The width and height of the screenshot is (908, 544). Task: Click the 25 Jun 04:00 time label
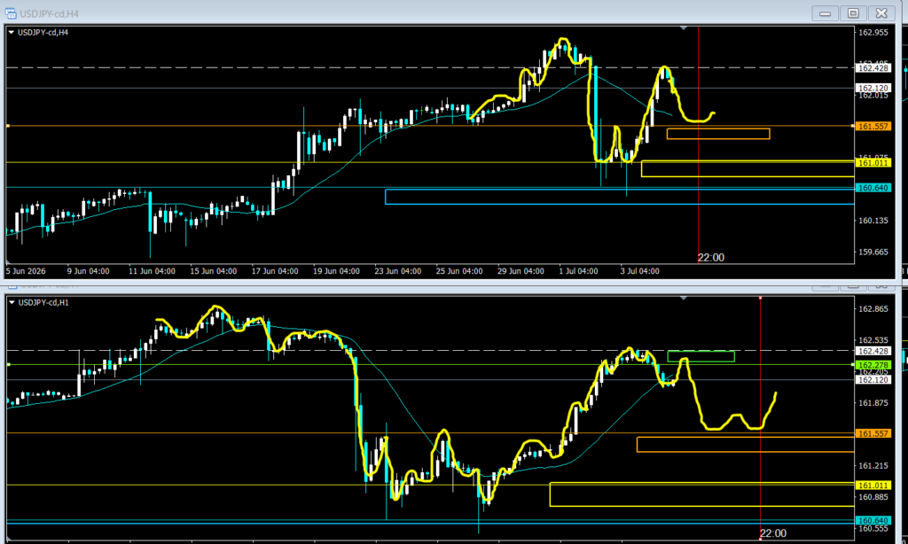pyautogui.click(x=458, y=271)
